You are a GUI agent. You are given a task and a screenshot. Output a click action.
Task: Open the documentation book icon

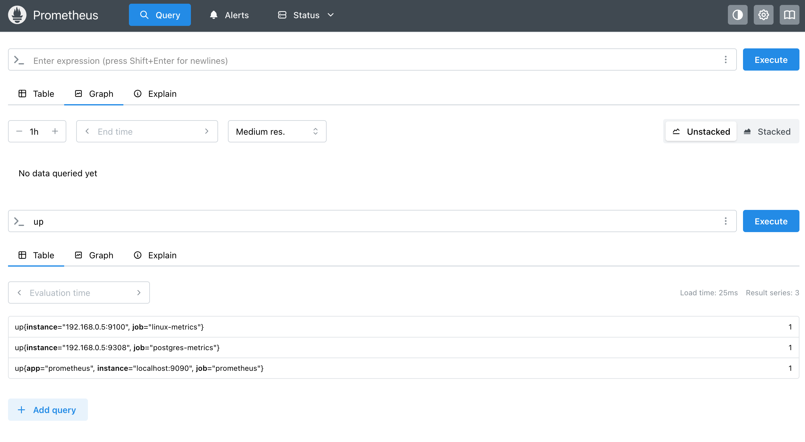click(789, 15)
